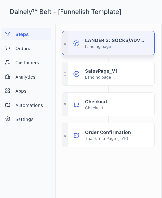The image size is (162, 198).
Task: Click the waving hand icon on Order Confirmation
Action: coord(76,135)
